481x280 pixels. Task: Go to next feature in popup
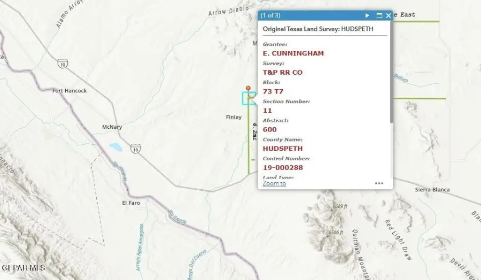click(368, 16)
